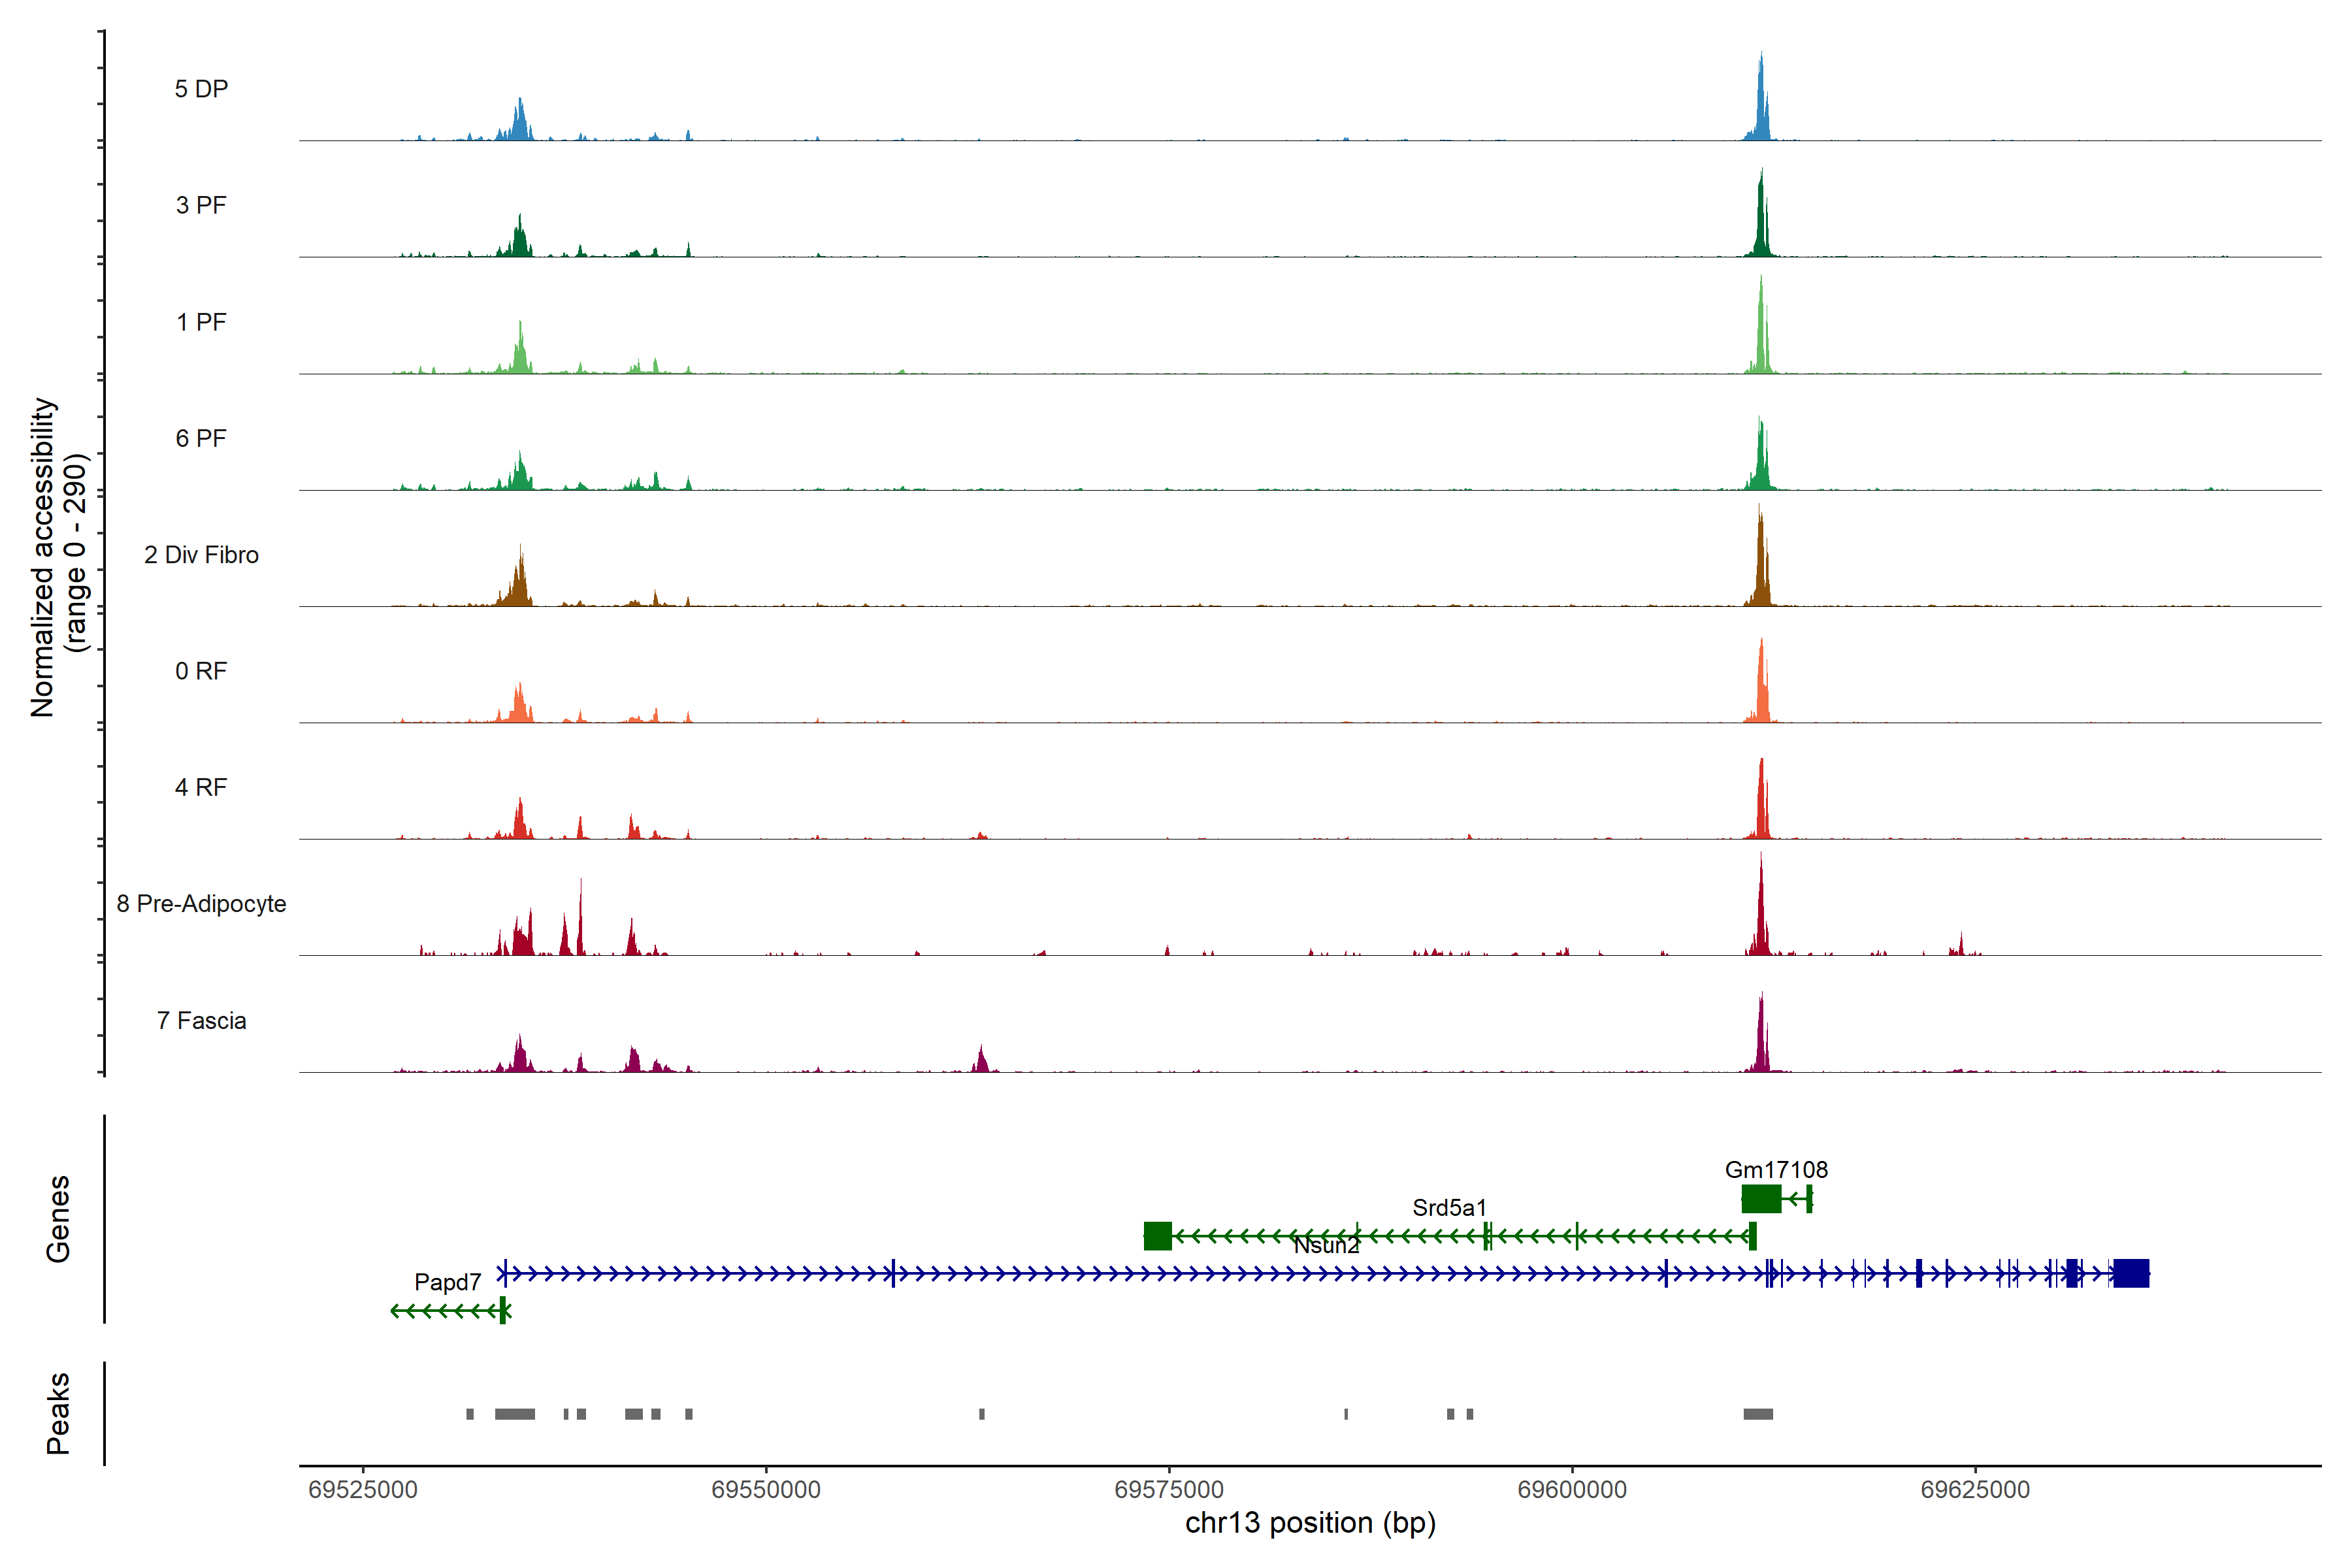Image resolution: width=2352 pixels, height=1568 pixels.
Task: Click the Srd5a1 gene label
Action: [1449, 1208]
